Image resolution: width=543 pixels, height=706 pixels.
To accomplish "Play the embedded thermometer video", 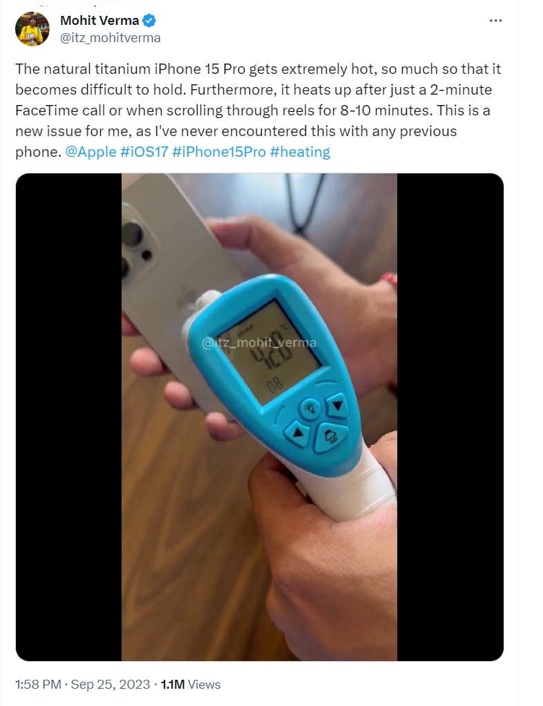I will tap(259, 417).
